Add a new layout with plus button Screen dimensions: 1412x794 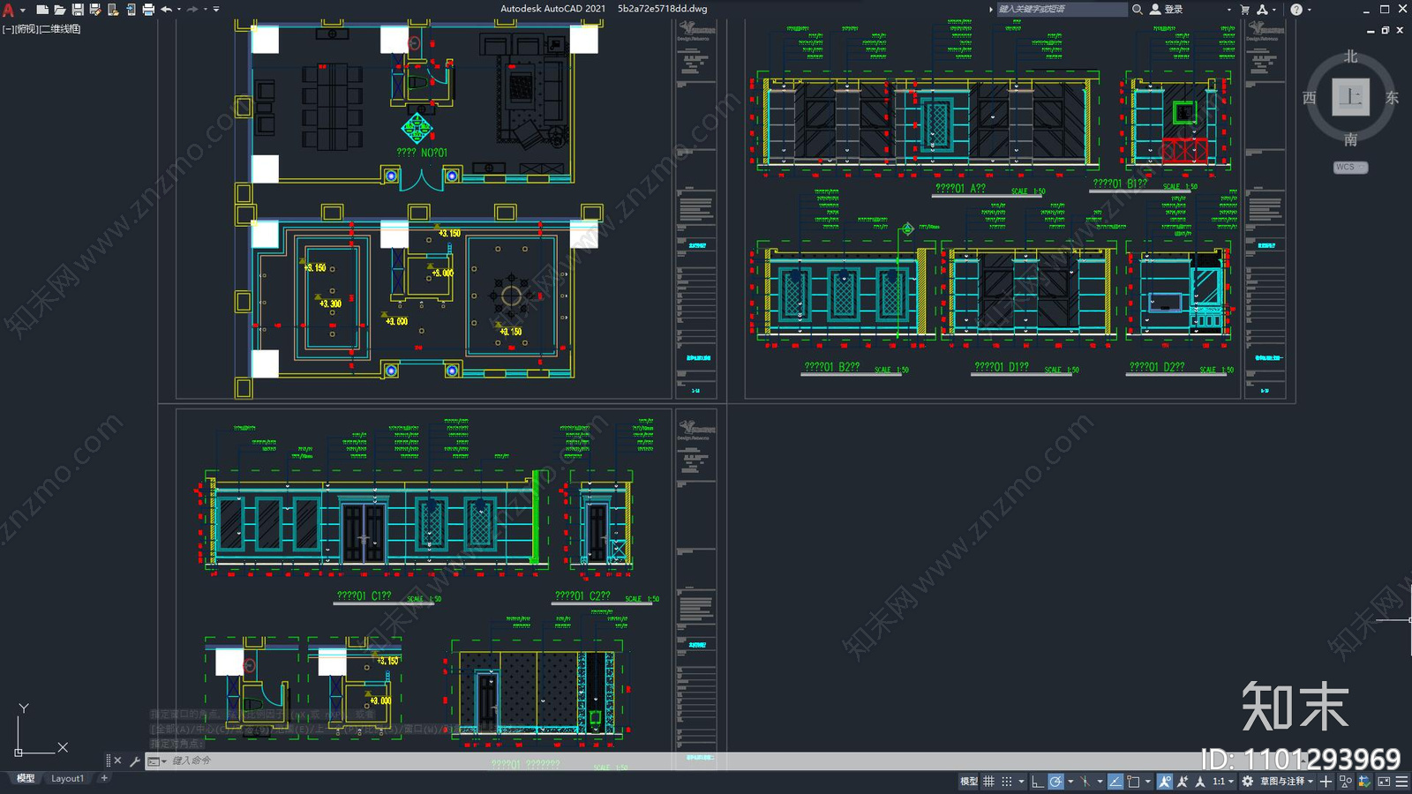[x=104, y=778]
